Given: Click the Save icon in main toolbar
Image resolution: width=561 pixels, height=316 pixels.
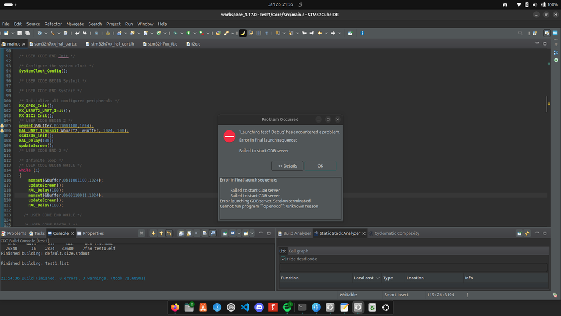Looking at the screenshot, I should (x=19, y=33).
